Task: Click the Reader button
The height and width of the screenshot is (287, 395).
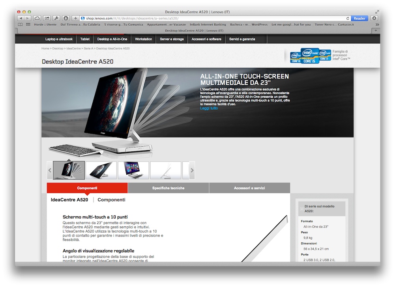Action: 359,19
